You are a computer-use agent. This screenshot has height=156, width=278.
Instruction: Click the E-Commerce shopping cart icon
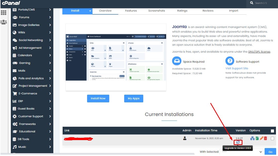(x=15, y=94)
